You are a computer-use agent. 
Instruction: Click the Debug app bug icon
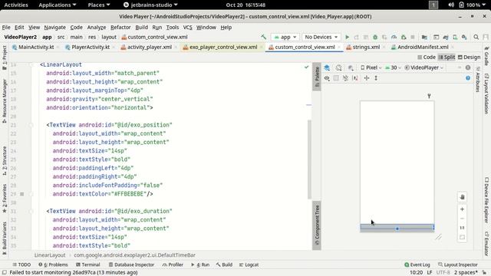tap(375, 37)
